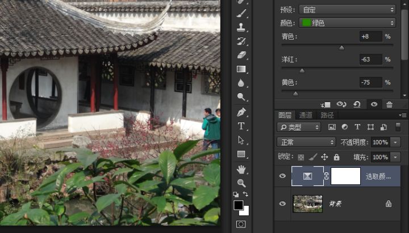
Task: Select the History Brush tool
Action: pyautogui.click(x=241, y=41)
